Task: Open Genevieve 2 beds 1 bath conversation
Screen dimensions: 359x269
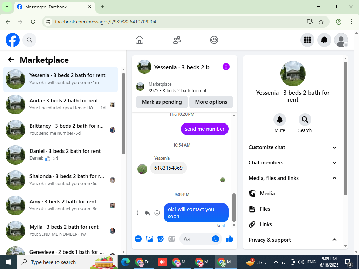Action: pos(60,250)
